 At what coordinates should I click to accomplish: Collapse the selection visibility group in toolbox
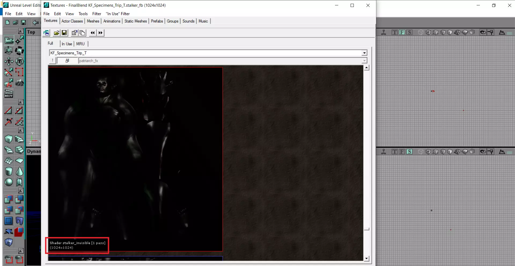tap(21, 251)
